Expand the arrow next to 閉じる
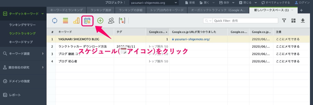 256,3
